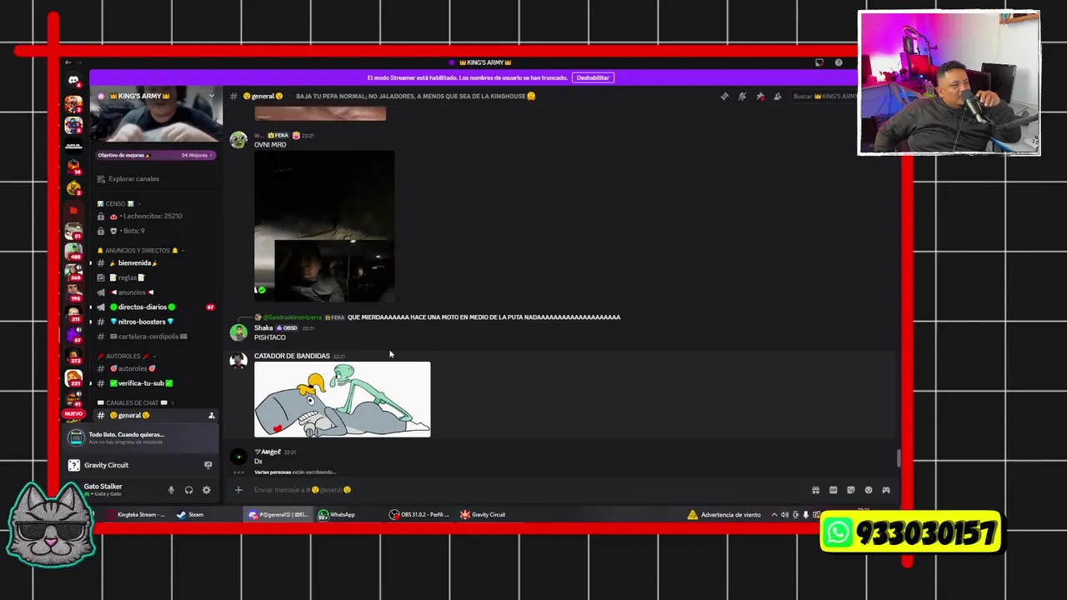Open server with 14 unread badge
The width and height of the screenshot is (1067, 600).
point(73,166)
